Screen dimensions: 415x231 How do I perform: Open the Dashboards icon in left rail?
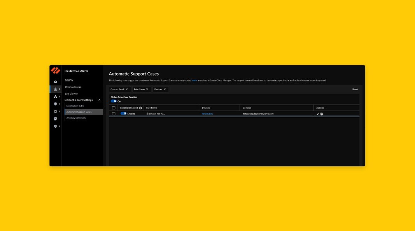click(x=56, y=81)
